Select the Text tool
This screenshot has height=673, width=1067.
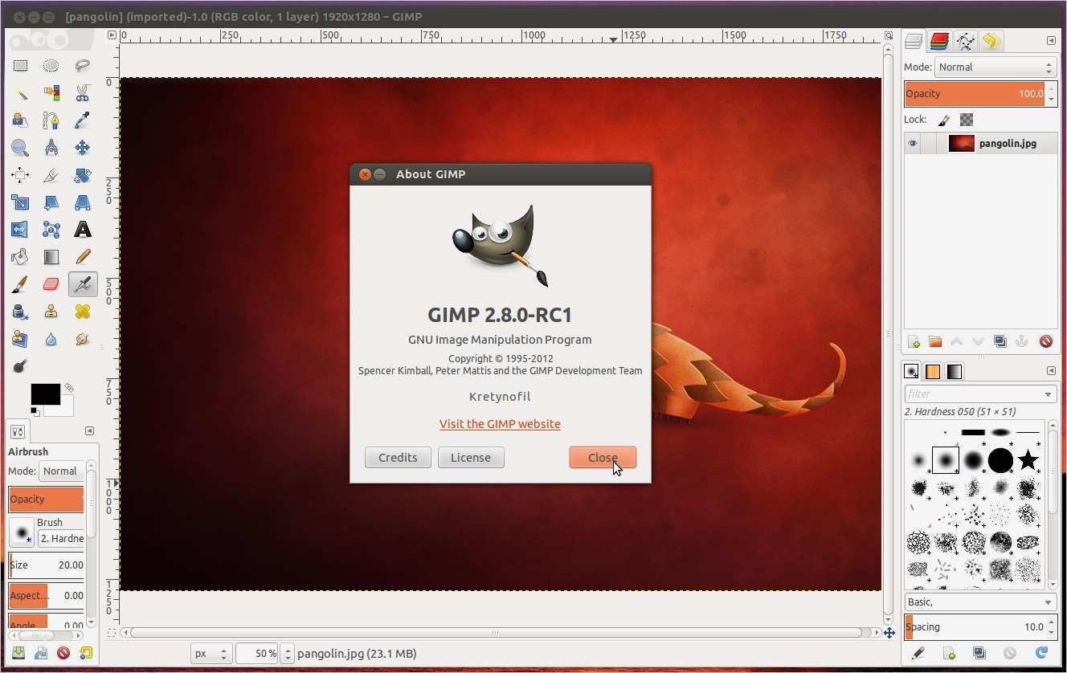point(83,230)
